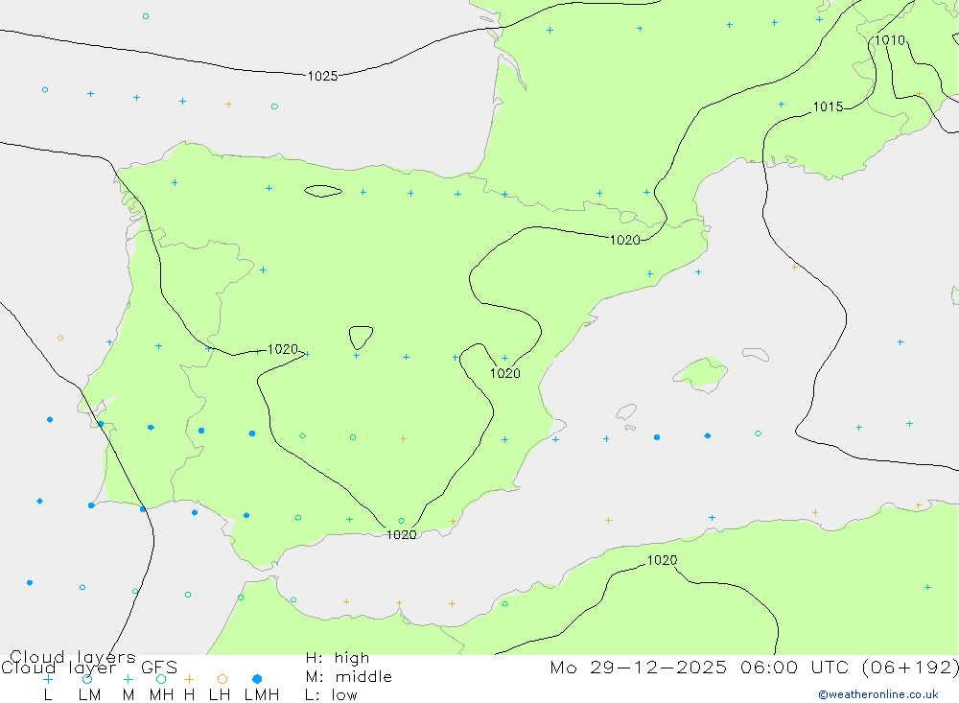The height and width of the screenshot is (703, 959).
Task: Click the 'LH' legend label text
Action: point(220,695)
